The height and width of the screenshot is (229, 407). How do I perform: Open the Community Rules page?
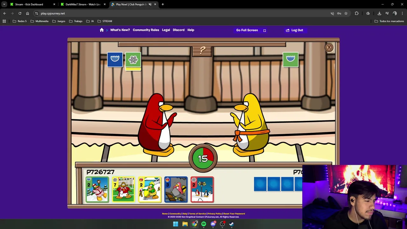click(x=146, y=30)
